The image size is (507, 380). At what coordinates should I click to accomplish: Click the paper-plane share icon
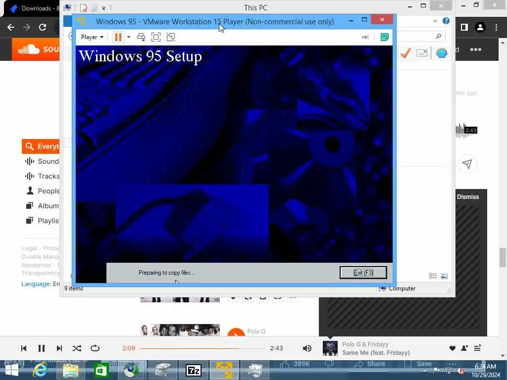click(x=467, y=164)
